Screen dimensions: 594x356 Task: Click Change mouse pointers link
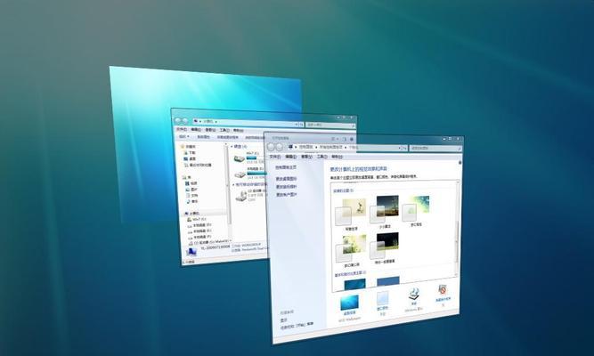(x=286, y=187)
